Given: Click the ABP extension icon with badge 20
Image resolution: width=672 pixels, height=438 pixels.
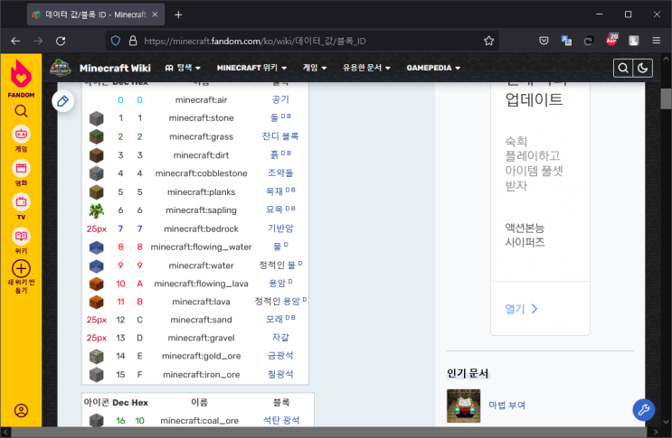Looking at the screenshot, I should point(611,40).
